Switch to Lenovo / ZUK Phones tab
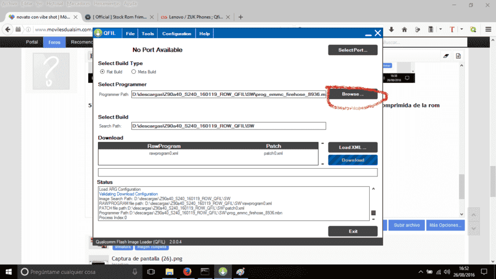Viewport: 496px width, 279px height. pos(196,17)
